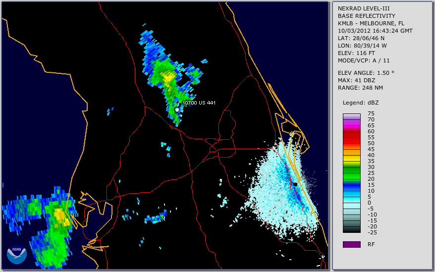This screenshot has height=272, width=435.
Task: Click the 75 legend value
Action: (x=371, y=113)
